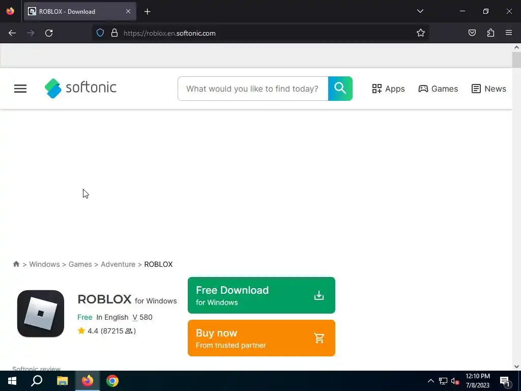Open File Explorer from the taskbar

[62, 381]
